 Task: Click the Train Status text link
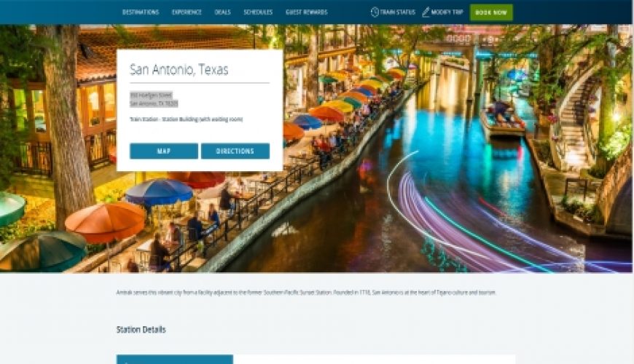pyautogui.click(x=397, y=12)
